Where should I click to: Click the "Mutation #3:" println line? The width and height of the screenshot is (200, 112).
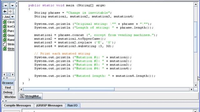pos(83,65)
